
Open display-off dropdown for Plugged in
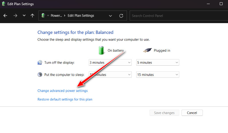[x=158, y=63]
